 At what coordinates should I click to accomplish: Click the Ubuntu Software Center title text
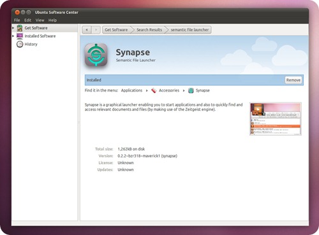57,12
